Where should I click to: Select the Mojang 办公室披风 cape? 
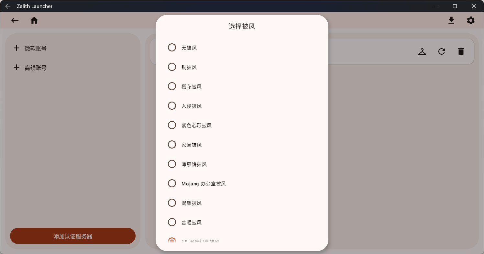point(172,183)
